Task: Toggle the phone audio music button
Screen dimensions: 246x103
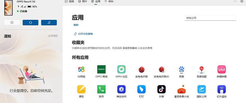Action: pyautogui.click(x=49, y=23)
